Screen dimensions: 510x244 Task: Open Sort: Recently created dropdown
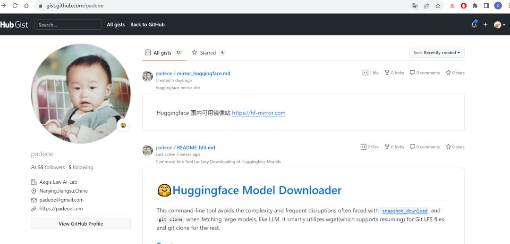pos(436,53)
